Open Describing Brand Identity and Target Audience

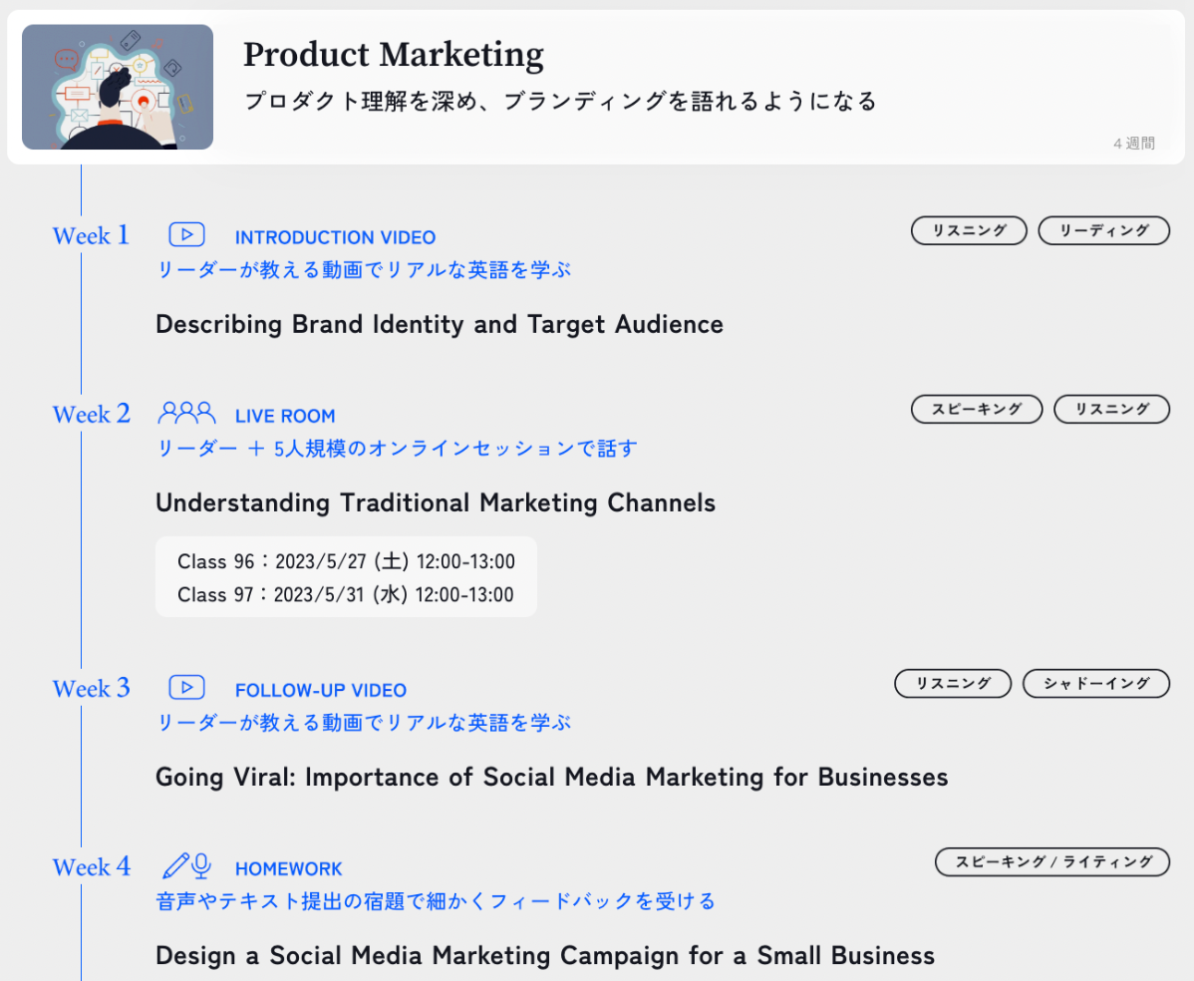click(x=440, y=324)
